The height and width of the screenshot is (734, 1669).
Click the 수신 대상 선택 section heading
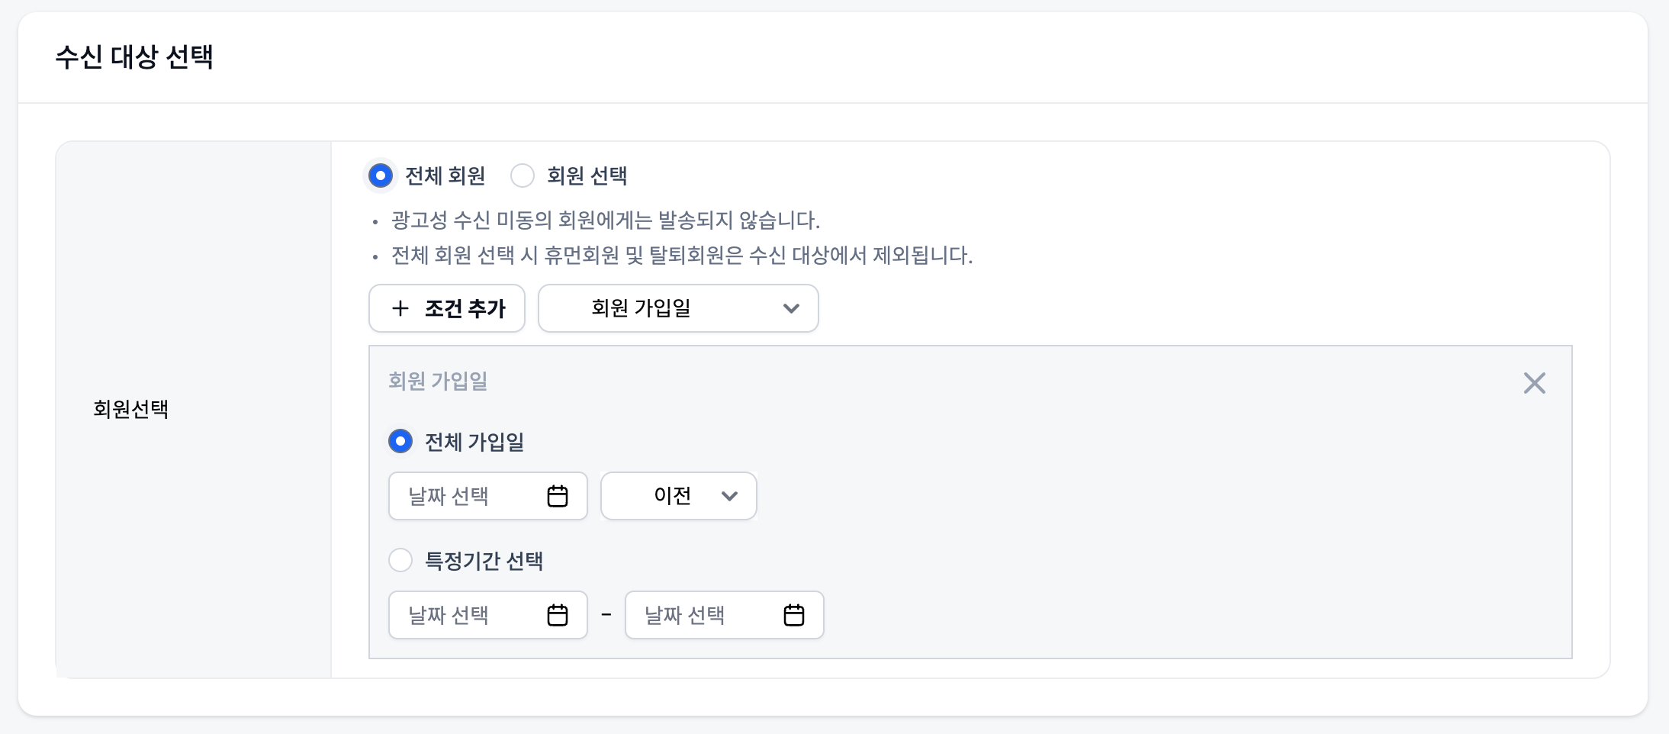pyautogui.click(x=134, y=56)
